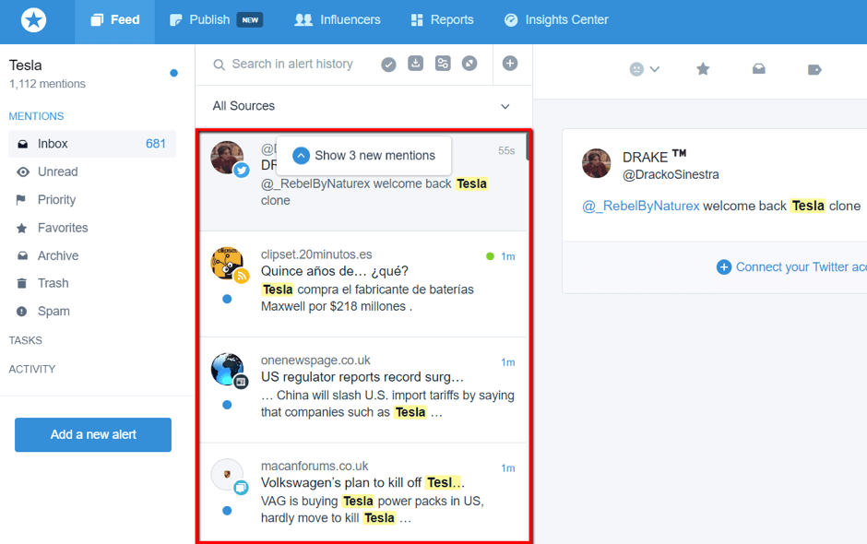
Task: Click the clipset RSS avatar thumbnail
Action: tap(229, 265)
